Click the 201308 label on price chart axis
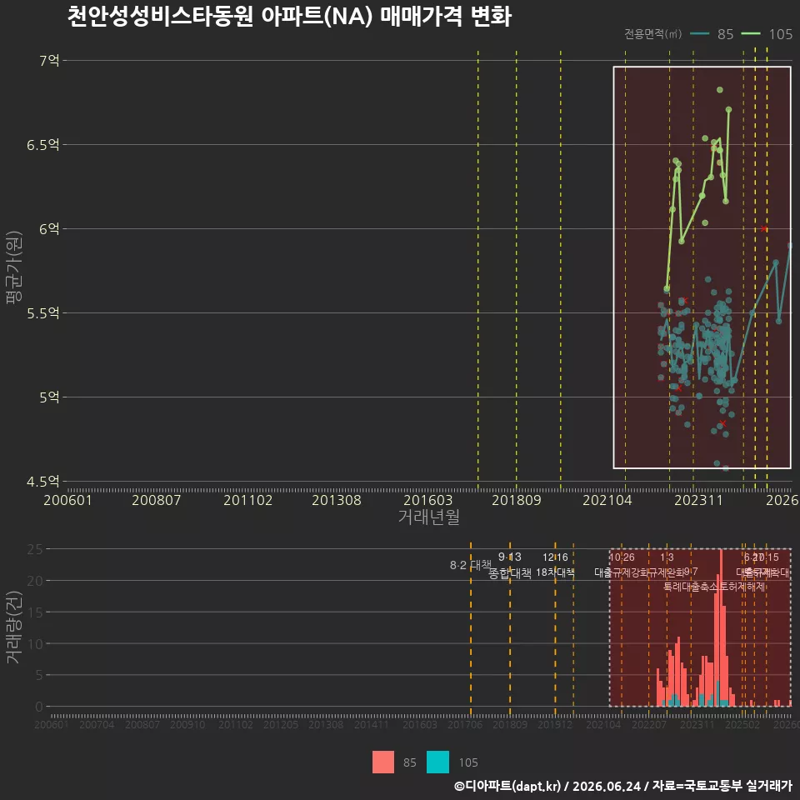Image resolution: width=800 pixels, height=800 pixels. [337, 500]
